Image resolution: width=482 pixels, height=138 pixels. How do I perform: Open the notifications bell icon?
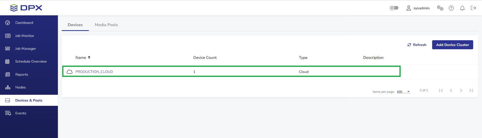[462, 8]
